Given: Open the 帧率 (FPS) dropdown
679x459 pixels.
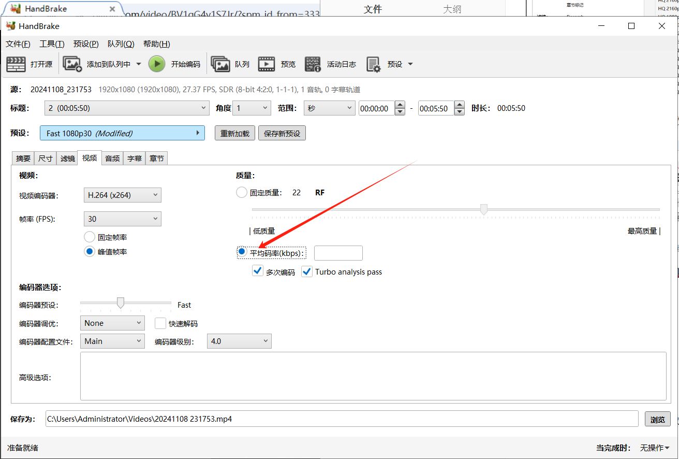Looking at the screenshot, I should pyautogui.click(x=122, y=219).
